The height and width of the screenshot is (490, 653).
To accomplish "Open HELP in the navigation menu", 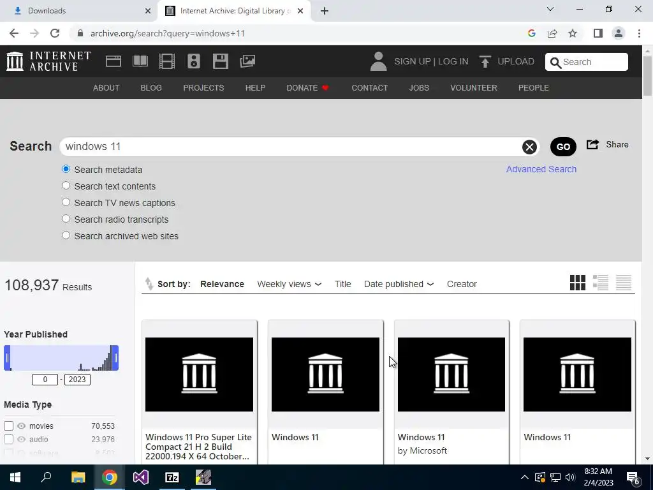I will (255, 88).
